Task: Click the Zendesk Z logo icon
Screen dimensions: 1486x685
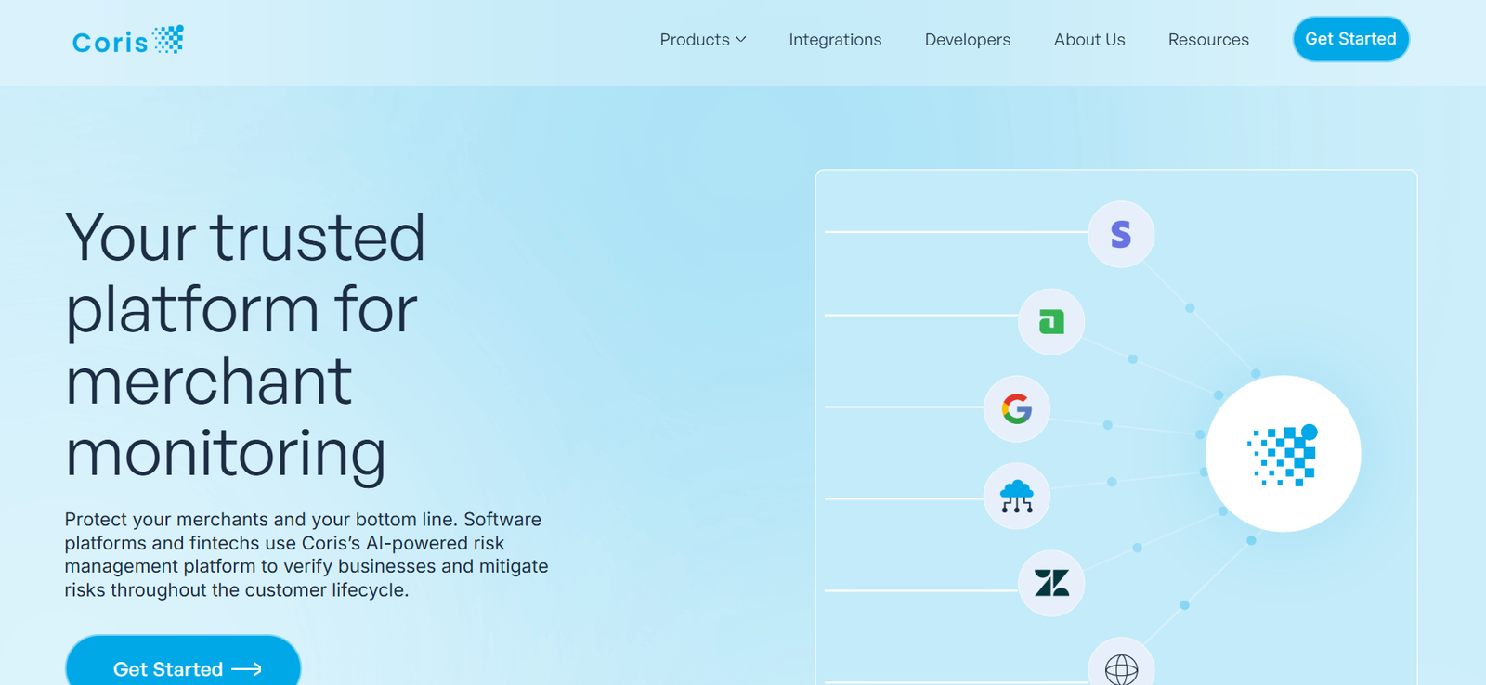Action: click(1051, 583)
